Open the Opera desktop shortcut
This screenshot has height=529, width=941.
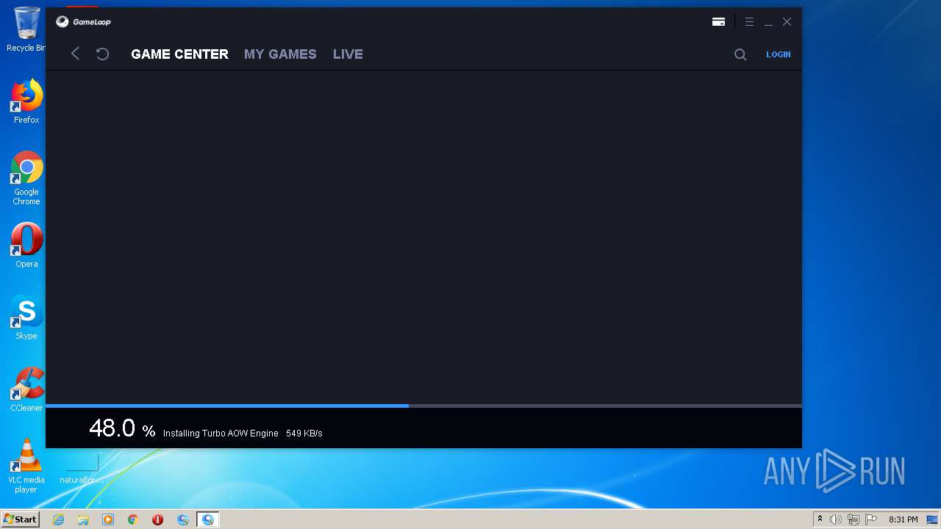pyautogui.click(x=26, y=245)
